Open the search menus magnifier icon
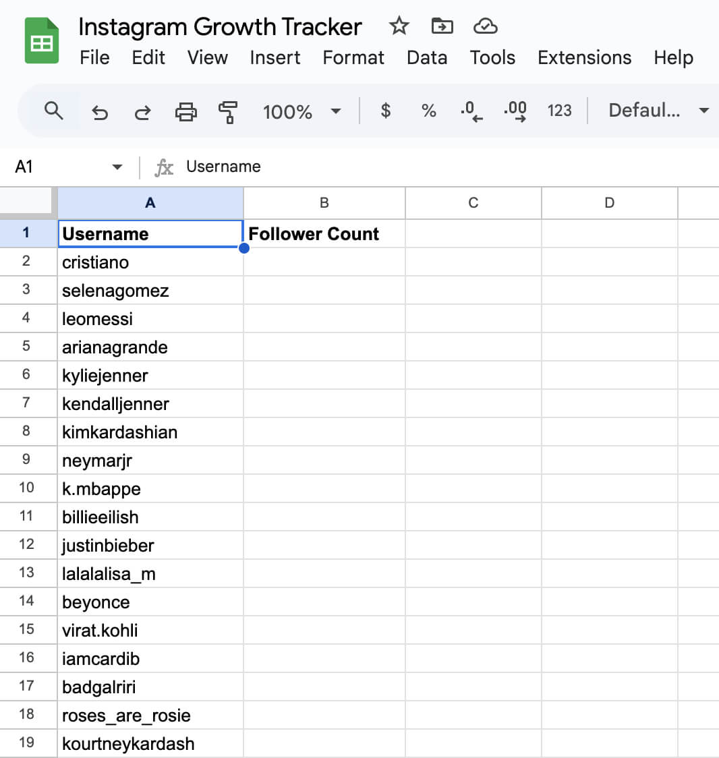Screen dimensions: 719x758 [53, 111]
